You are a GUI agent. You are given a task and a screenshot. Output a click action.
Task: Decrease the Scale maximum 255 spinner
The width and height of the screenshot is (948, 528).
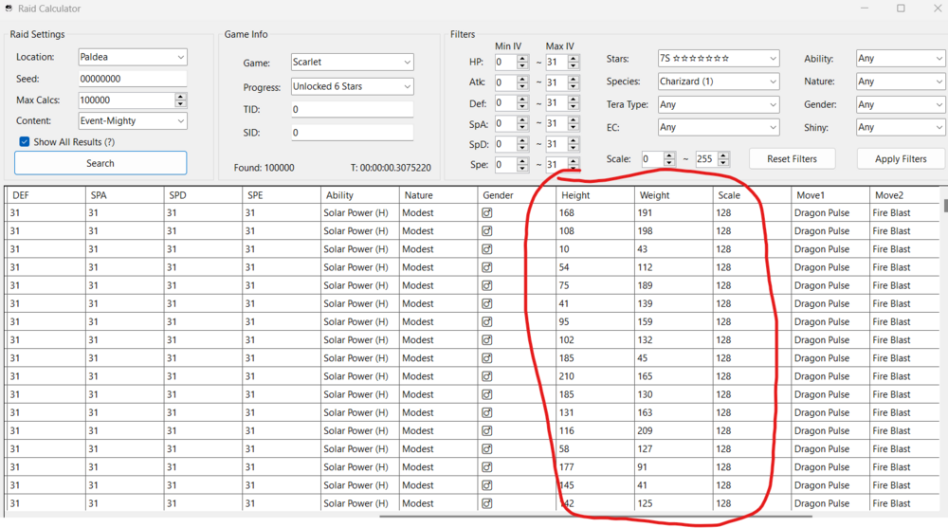pos(724,163)
